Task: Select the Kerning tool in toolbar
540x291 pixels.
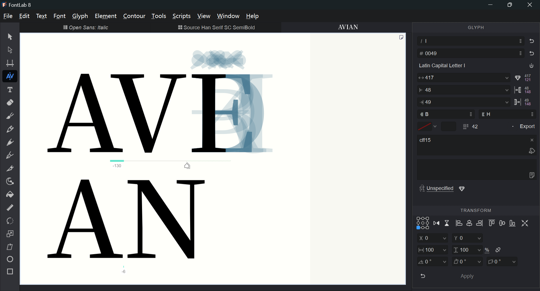Action: click(x=10, y=76)
